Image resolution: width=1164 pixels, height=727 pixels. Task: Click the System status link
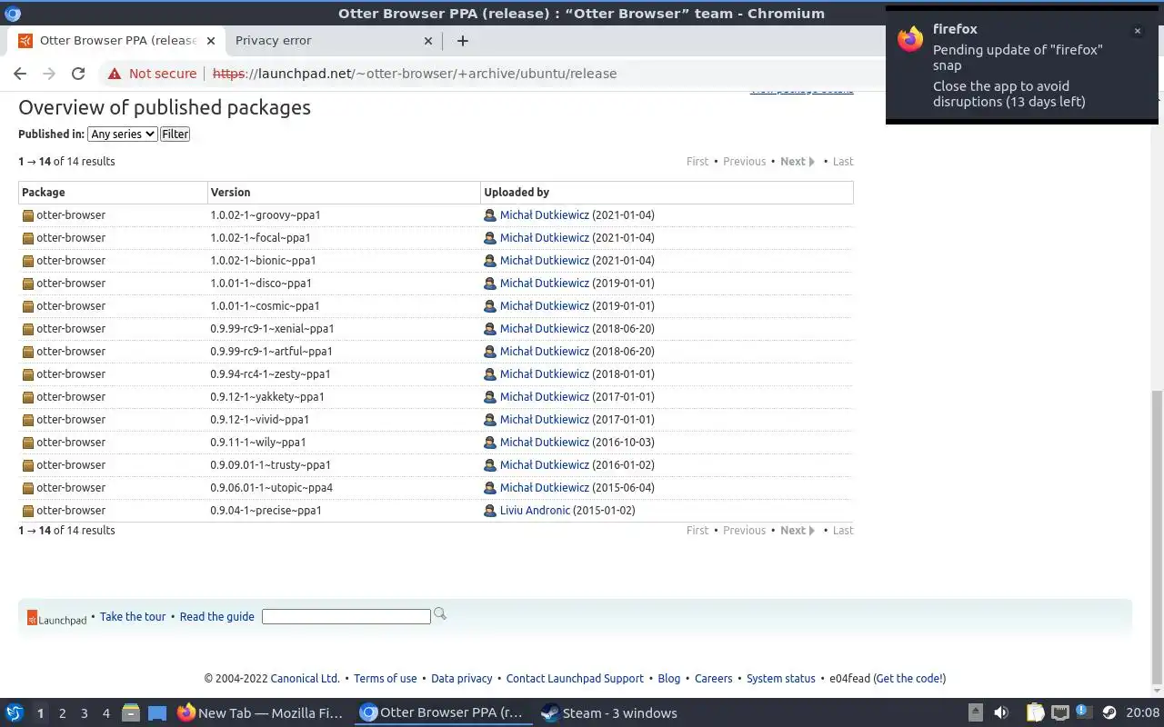coord(781,678)
